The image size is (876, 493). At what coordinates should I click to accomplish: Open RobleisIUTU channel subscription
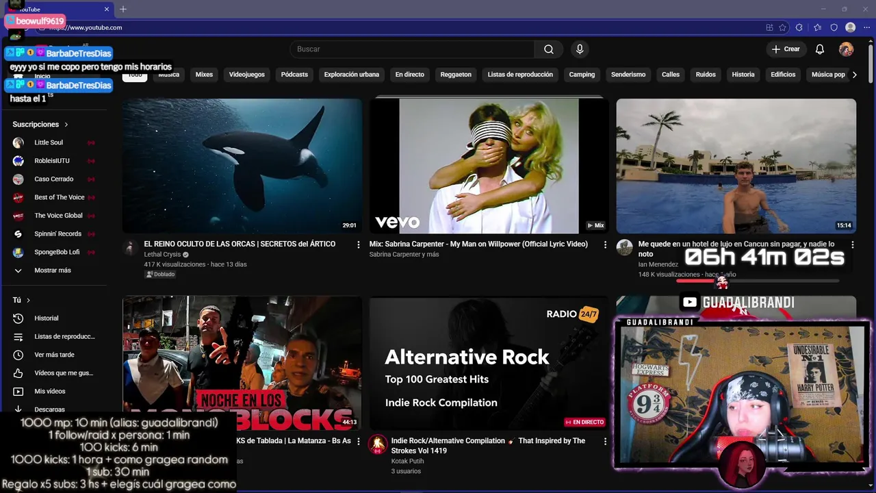52,161
